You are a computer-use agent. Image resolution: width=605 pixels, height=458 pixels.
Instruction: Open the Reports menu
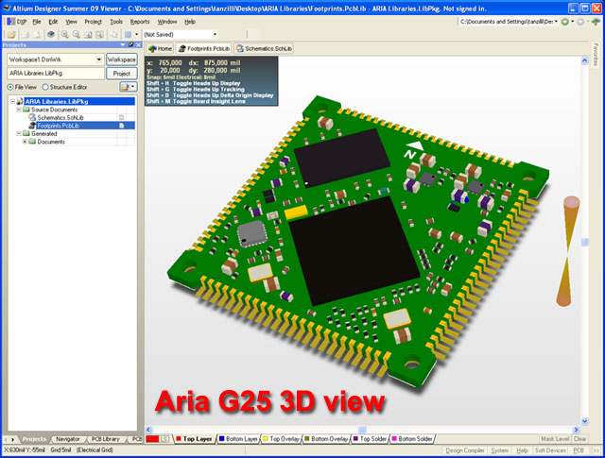coord(140,22)
